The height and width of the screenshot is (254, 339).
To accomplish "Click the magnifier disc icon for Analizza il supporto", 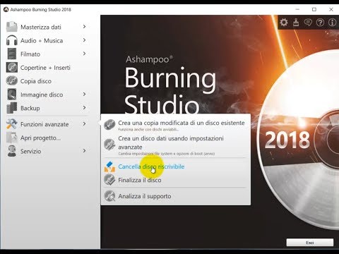I will (109, 196).
